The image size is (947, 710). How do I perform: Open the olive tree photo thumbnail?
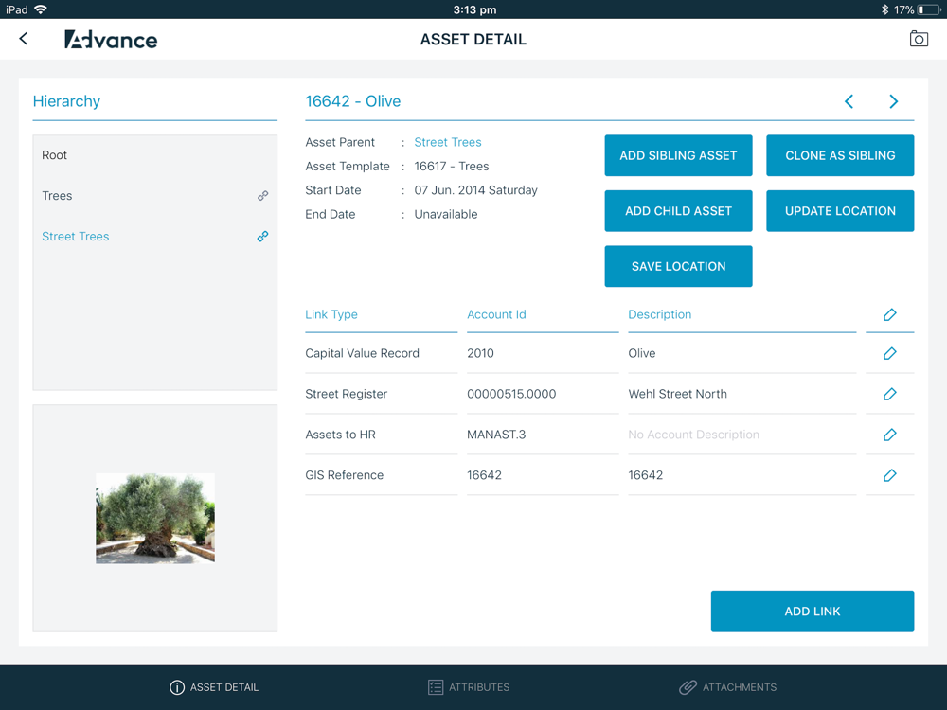tap(155, 518)
